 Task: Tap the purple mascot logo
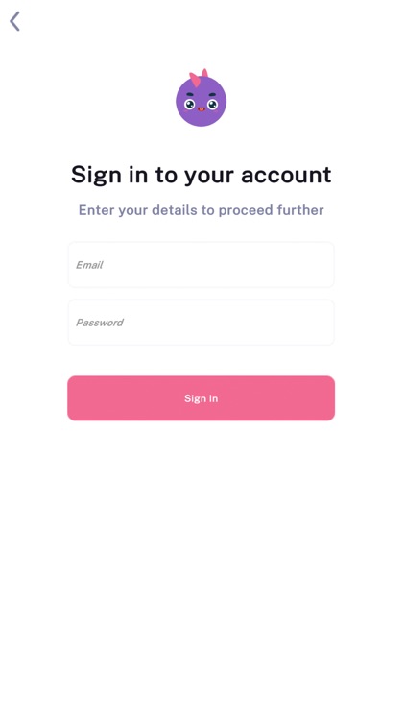(x=202, y=98)
